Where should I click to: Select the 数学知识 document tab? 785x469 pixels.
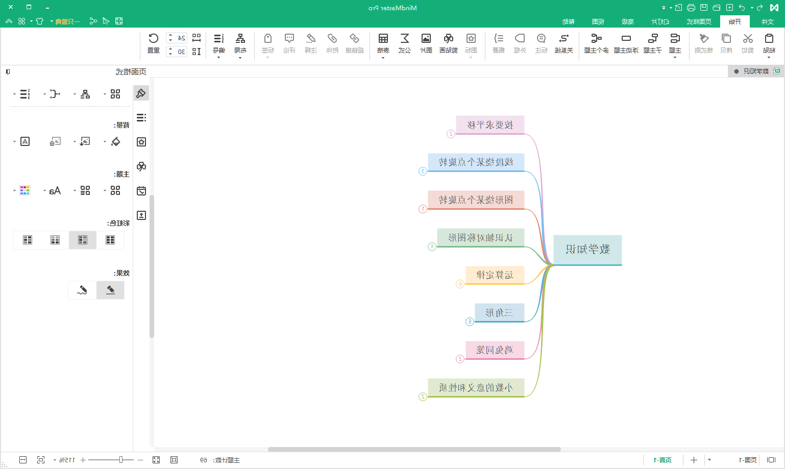tap(755, 71)
